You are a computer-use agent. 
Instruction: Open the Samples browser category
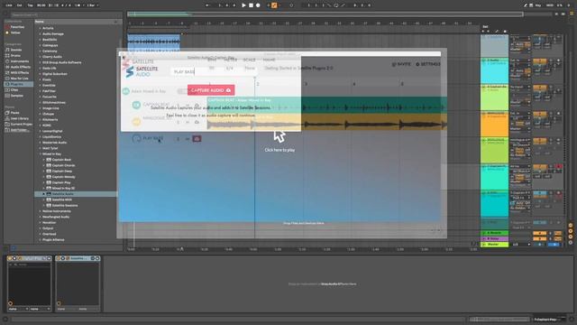coord(17,96)
